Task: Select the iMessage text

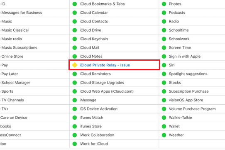Action: point(88,100)
